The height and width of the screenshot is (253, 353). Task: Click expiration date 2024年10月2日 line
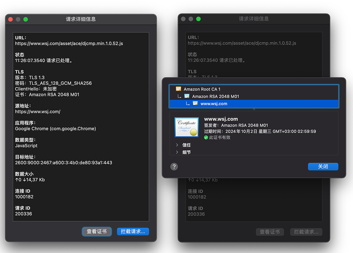260,131
